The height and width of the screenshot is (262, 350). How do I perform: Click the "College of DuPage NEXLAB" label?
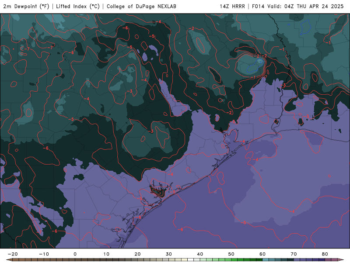click(141, 6)
